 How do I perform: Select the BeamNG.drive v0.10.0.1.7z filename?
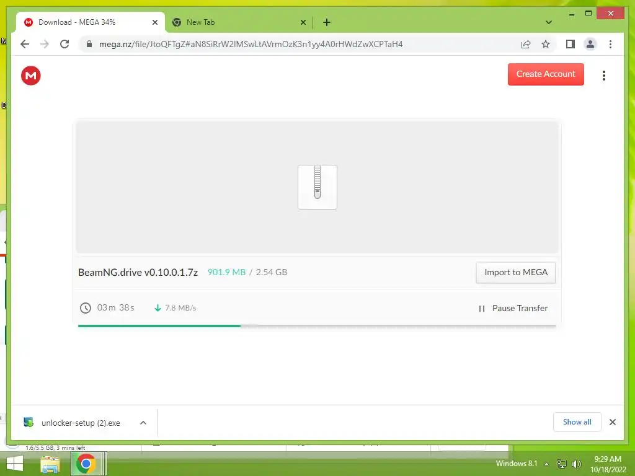[138, 273]
